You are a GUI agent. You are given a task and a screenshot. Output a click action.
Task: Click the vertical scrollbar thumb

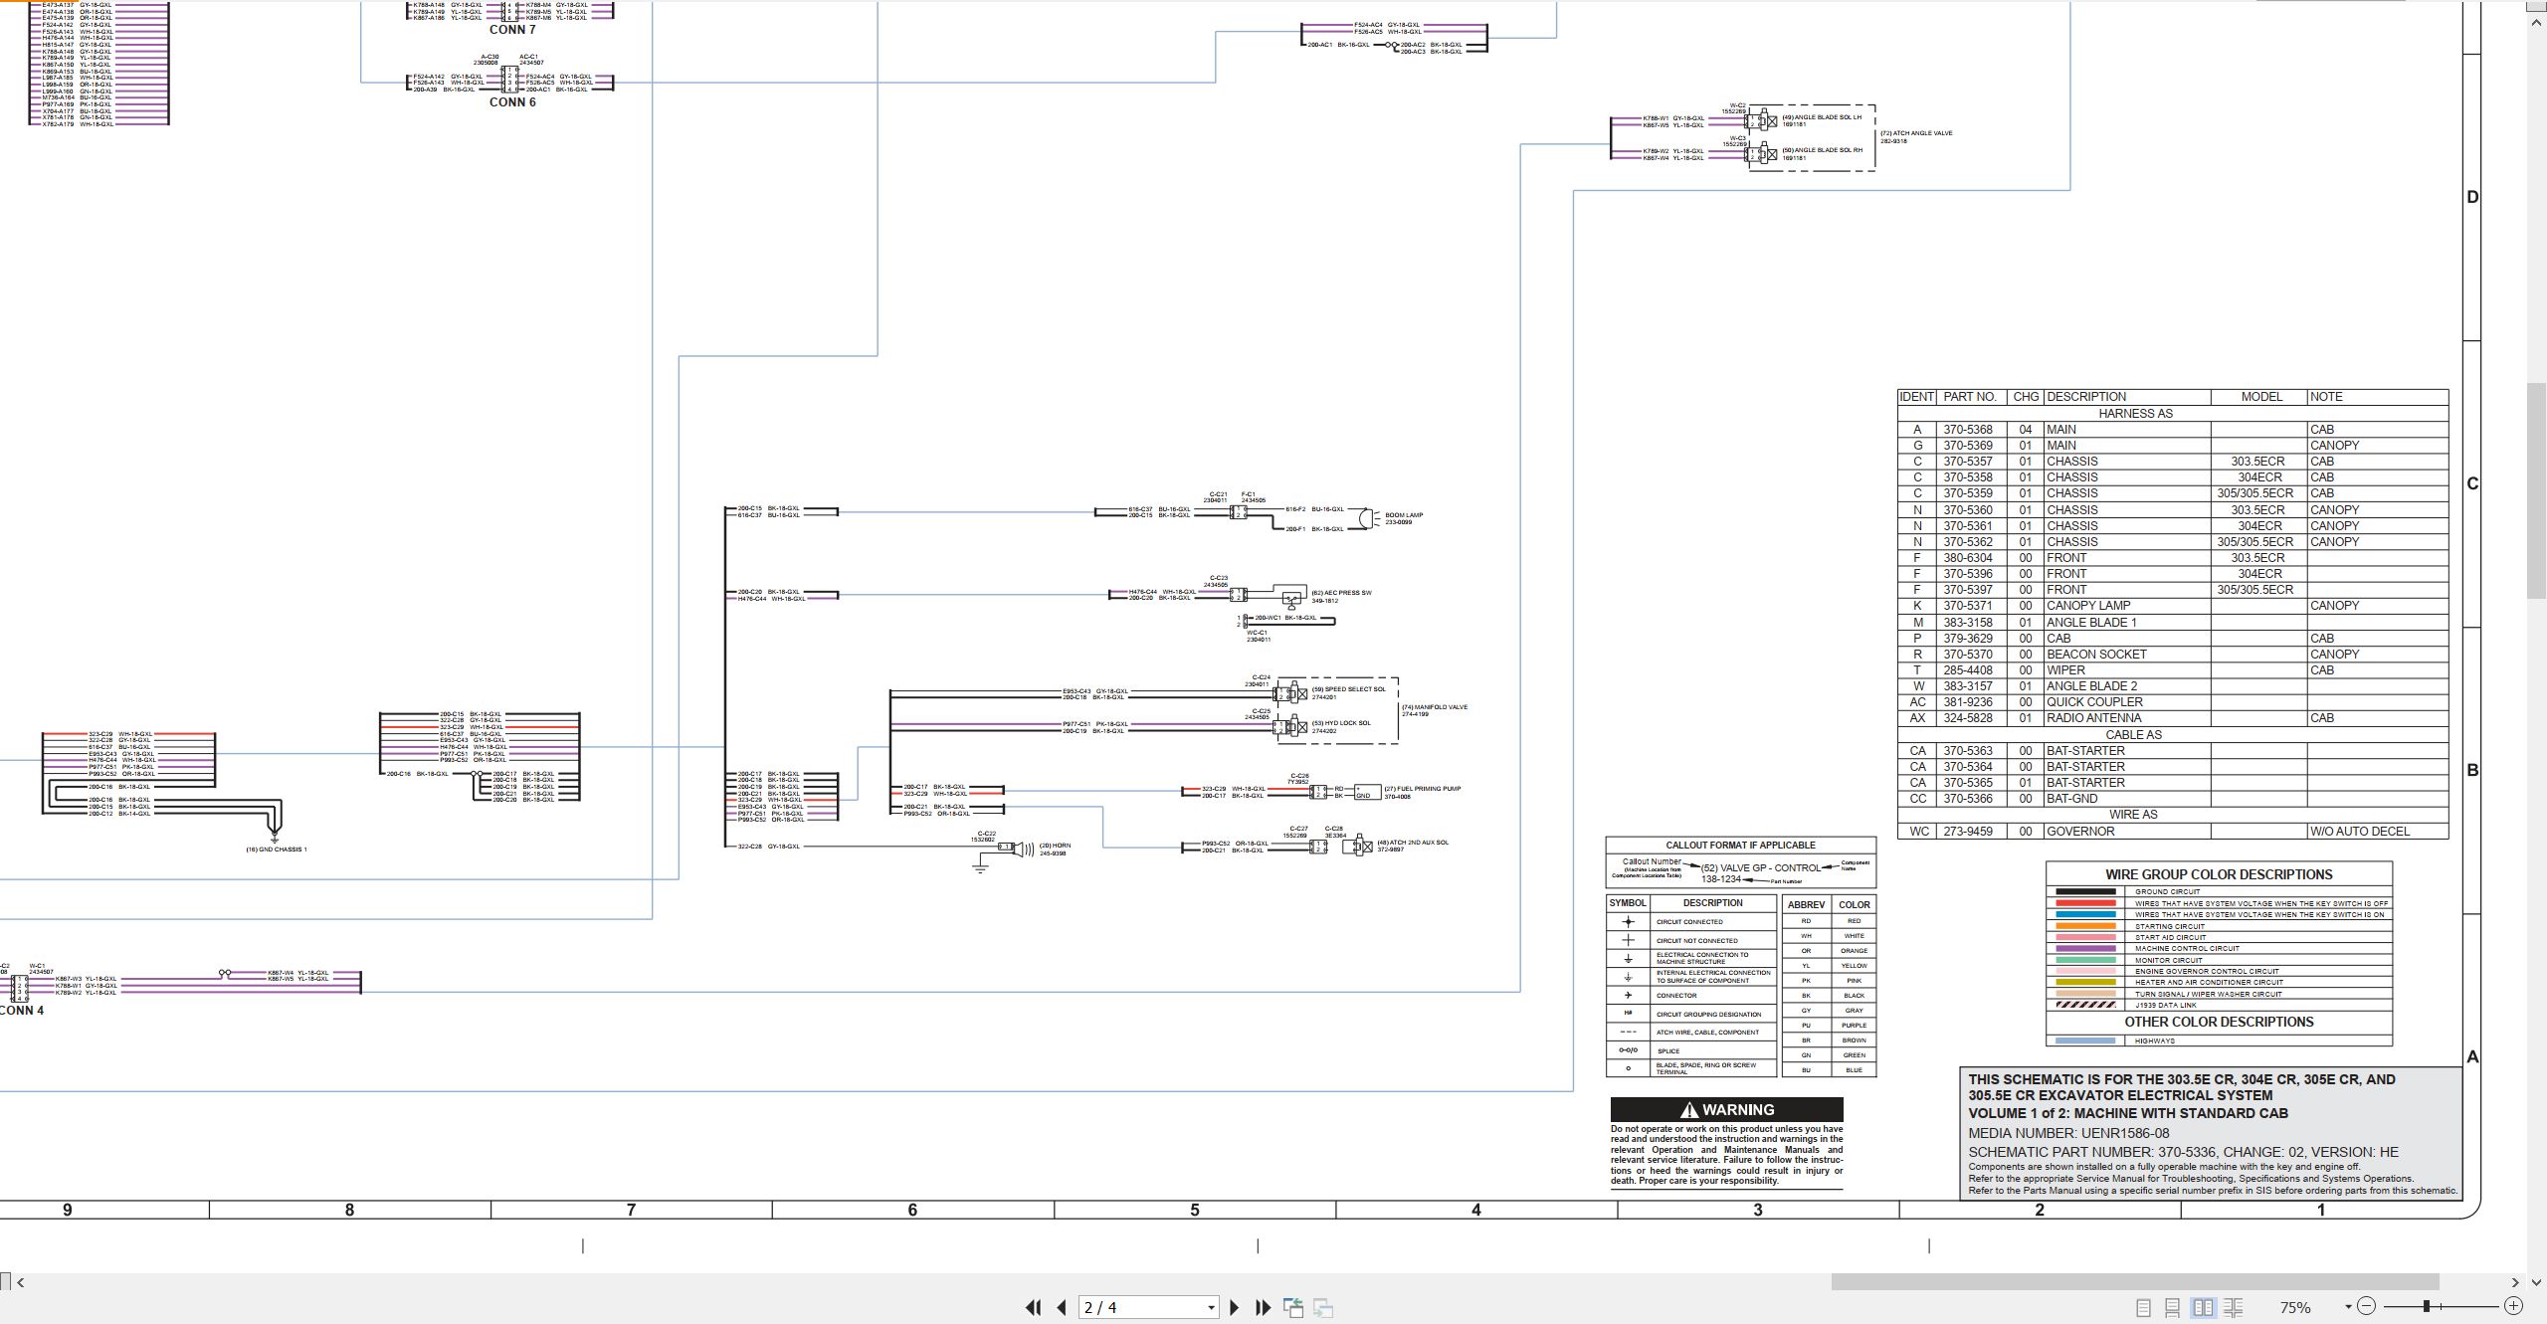(2538, 490)
